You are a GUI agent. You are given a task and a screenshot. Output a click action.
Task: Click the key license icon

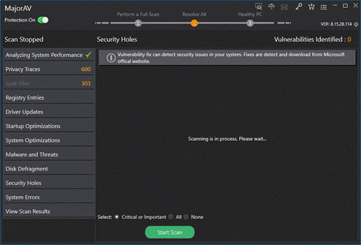(x=298, y=7)
